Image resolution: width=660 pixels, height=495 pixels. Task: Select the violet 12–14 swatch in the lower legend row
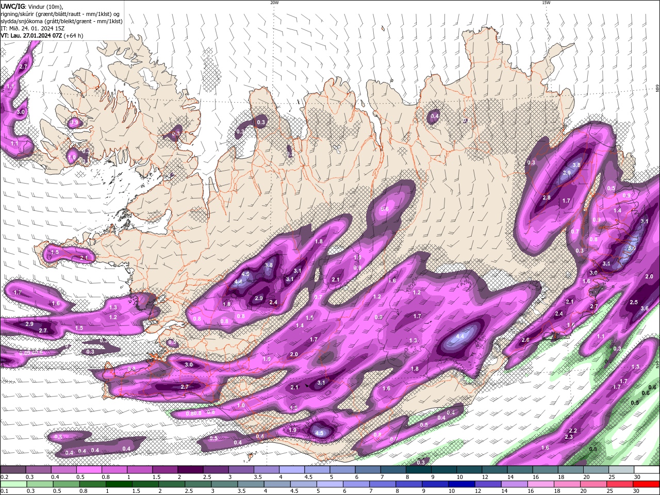488,484
